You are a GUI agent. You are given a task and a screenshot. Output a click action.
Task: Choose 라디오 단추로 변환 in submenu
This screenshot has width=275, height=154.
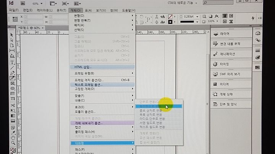pyautogui.click(x=159, y=119)
